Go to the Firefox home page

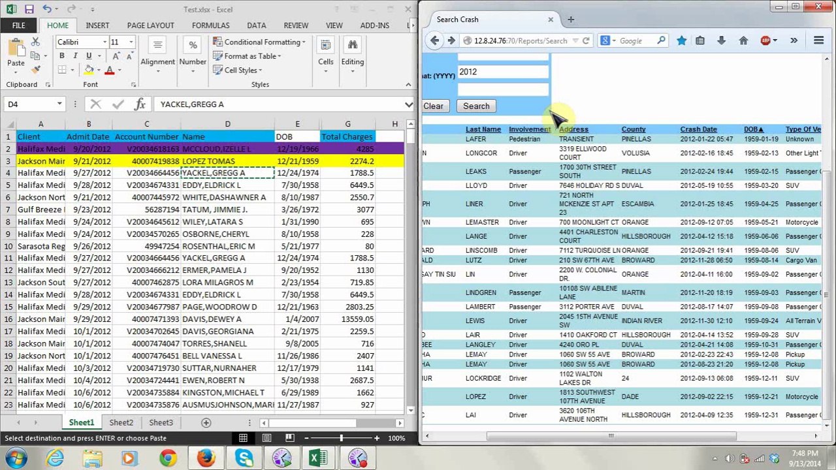743,40
